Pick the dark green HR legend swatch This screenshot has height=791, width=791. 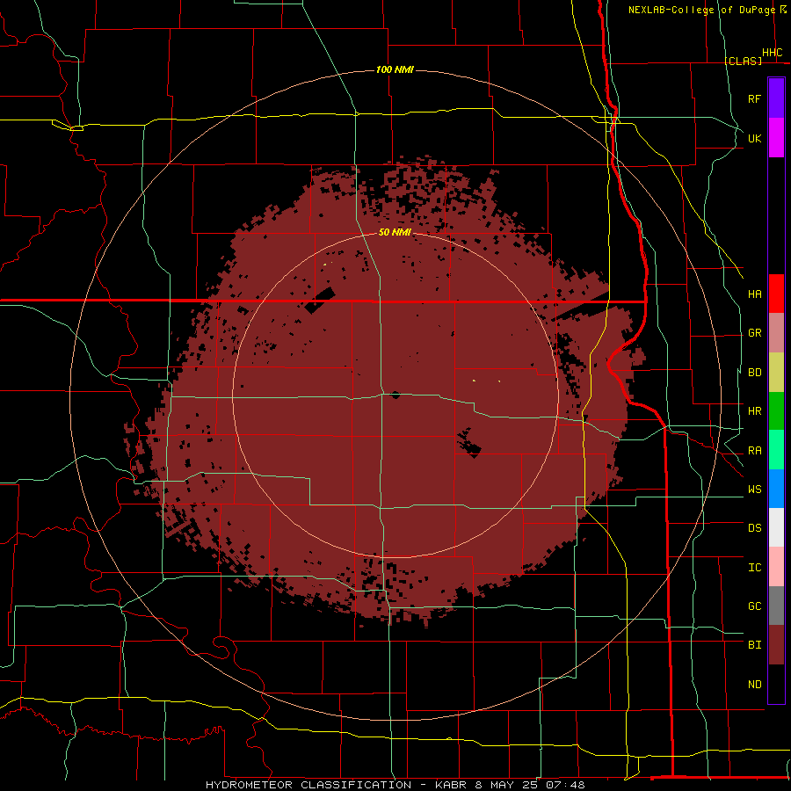[x=776, y=411]
